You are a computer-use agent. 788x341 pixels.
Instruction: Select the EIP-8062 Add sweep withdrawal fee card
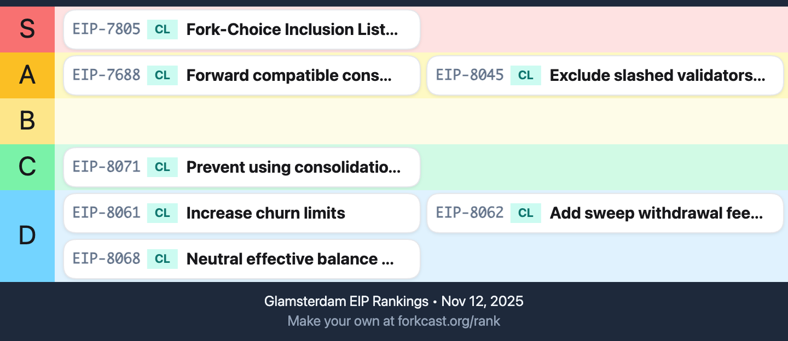coord(605,213)
